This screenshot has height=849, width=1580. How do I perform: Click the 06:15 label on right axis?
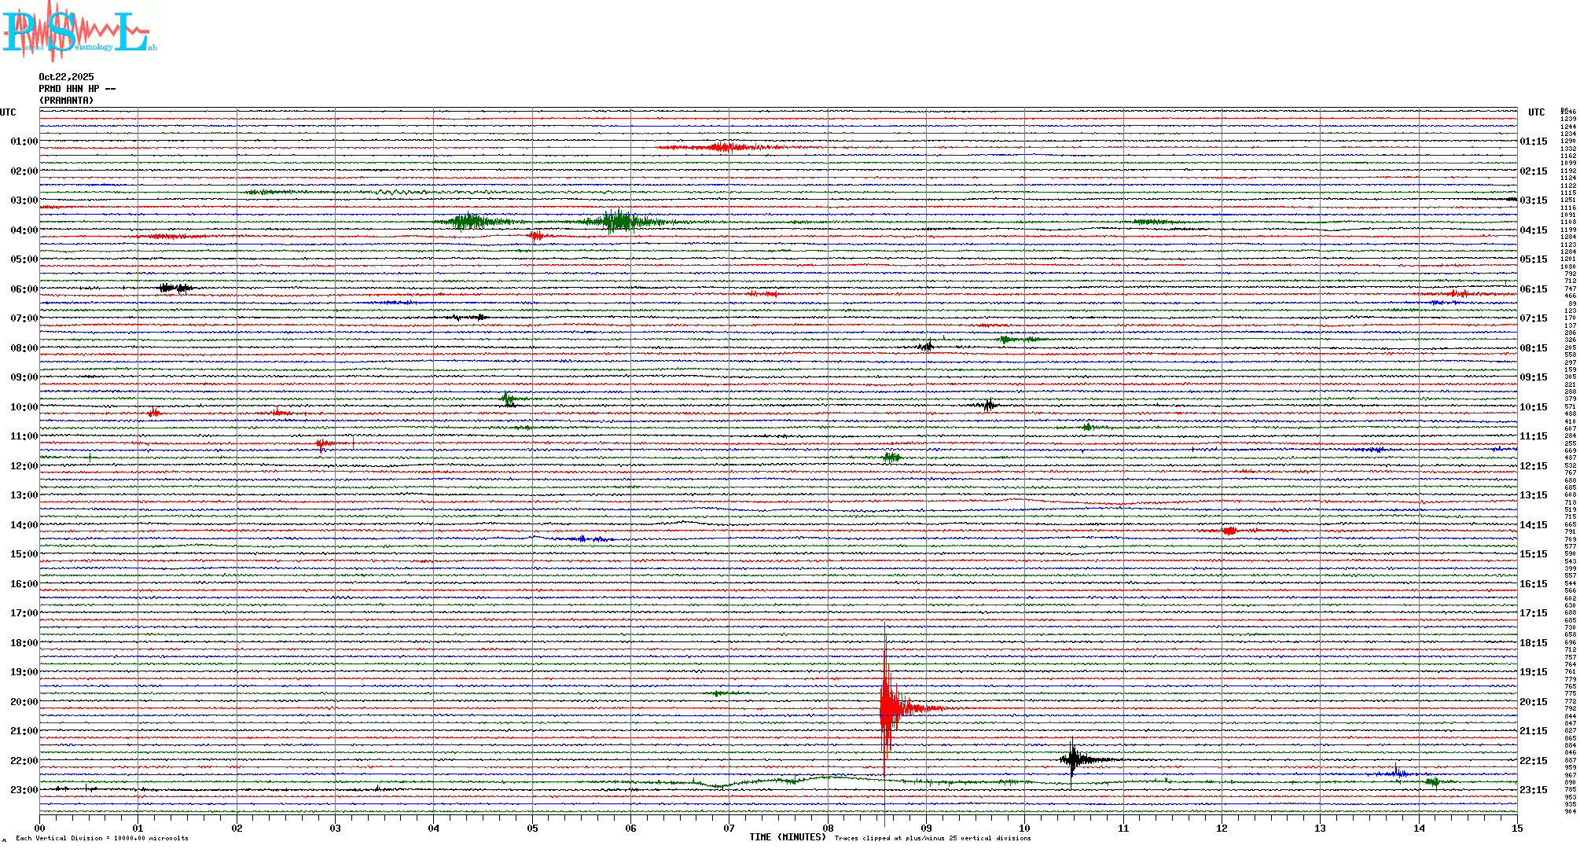click(x=1533, y=289)
